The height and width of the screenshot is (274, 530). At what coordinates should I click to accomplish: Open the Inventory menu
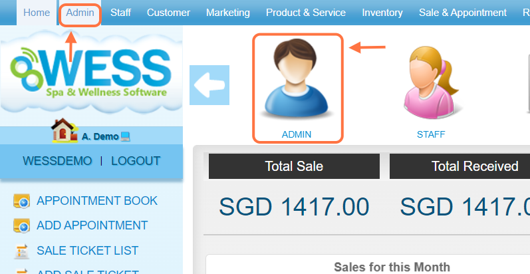coord(382,13)
